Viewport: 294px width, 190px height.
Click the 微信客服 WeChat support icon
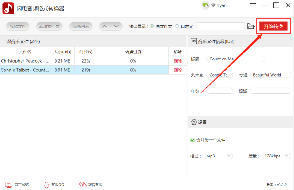83,185
